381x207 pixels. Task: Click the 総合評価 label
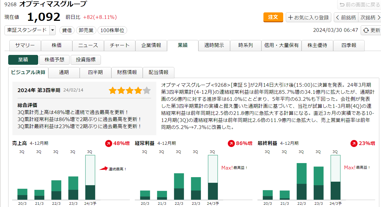[x=27, y=105]
